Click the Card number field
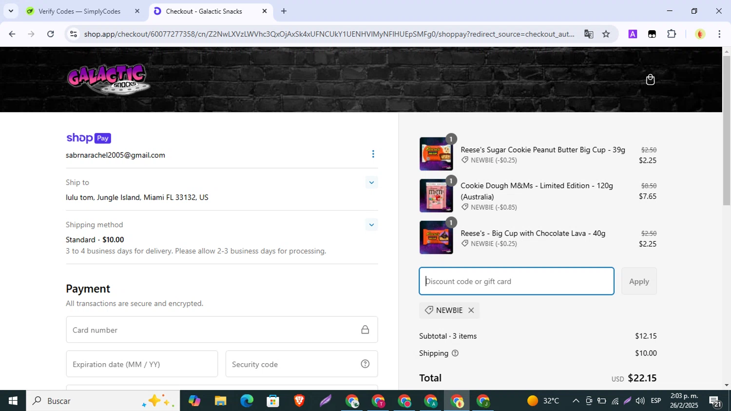The height and width of the screenshot is (411, 731). point(222,330)
